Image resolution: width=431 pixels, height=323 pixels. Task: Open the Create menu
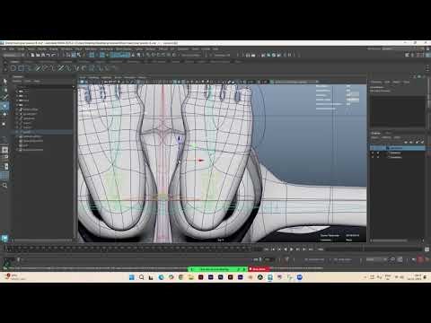(x=21, y=48)
